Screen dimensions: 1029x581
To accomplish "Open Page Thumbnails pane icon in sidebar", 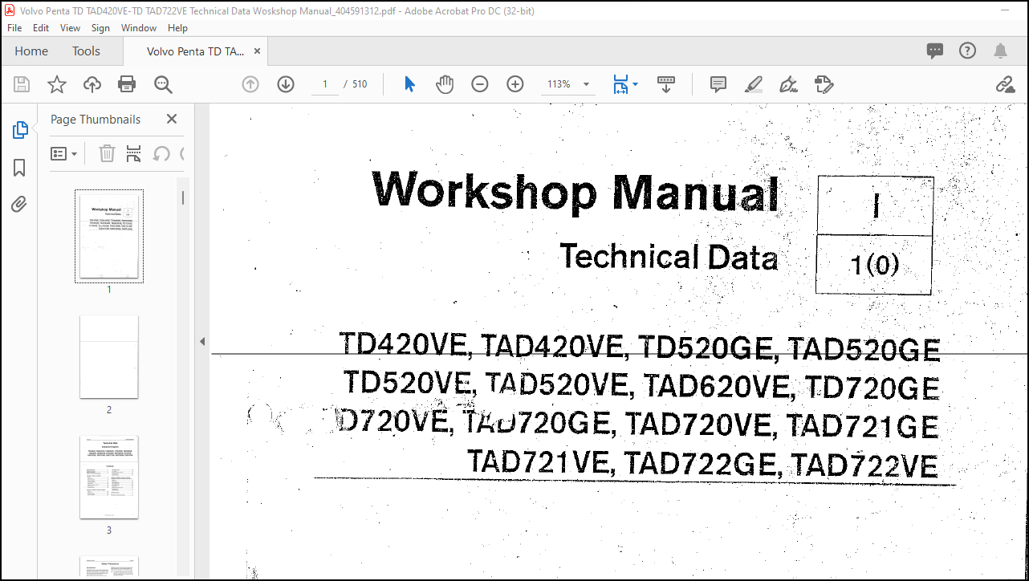I will point(20,130).
